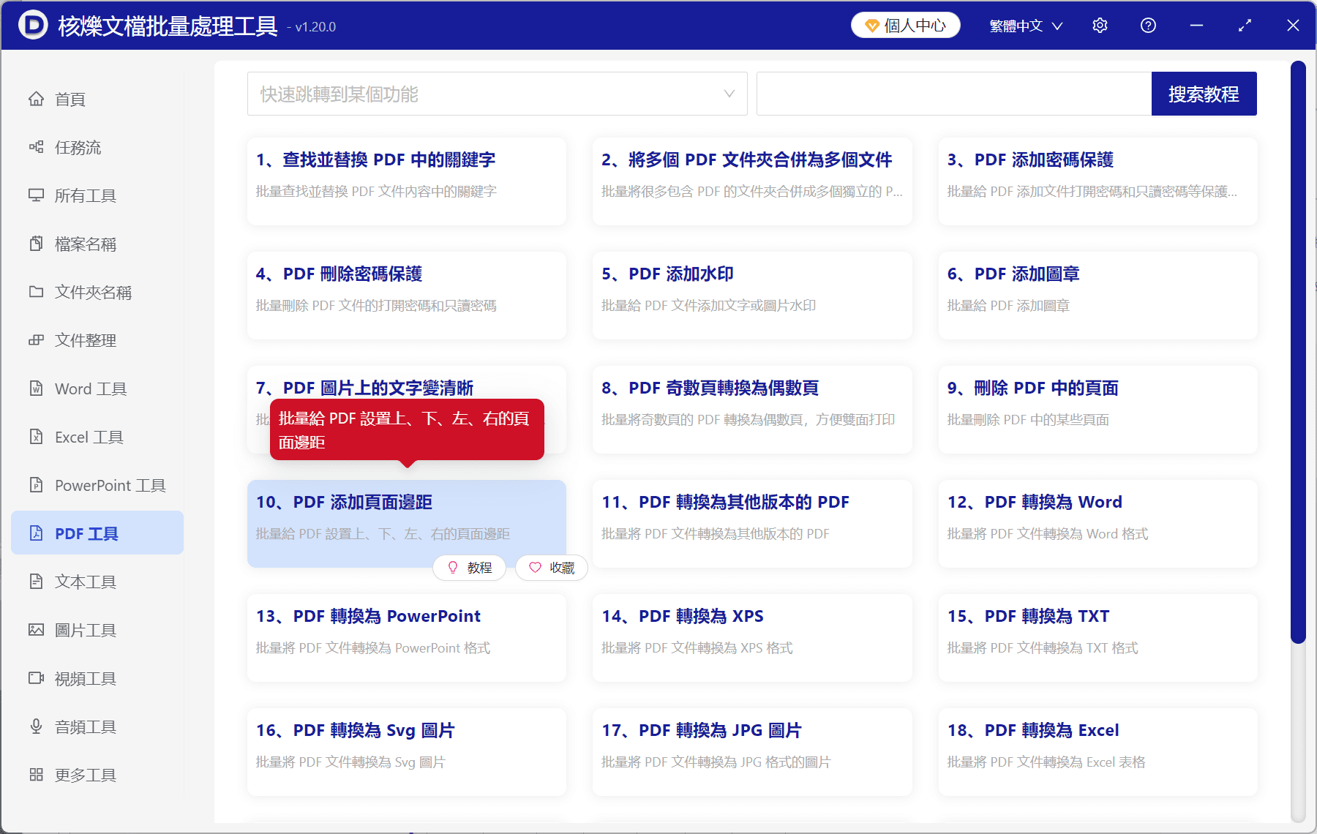Click the 搜索教程 search button
The width and height of the screenshot is (1317, 834).
pyautogui.click(x=1204, y=94)
